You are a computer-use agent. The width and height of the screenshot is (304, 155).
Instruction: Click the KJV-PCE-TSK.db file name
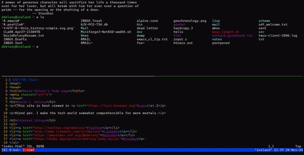click(94, 25)
